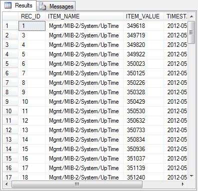Screen dimensions: 198x191
Task: Select the TIMEST. column header
Action: coord(175,16)
